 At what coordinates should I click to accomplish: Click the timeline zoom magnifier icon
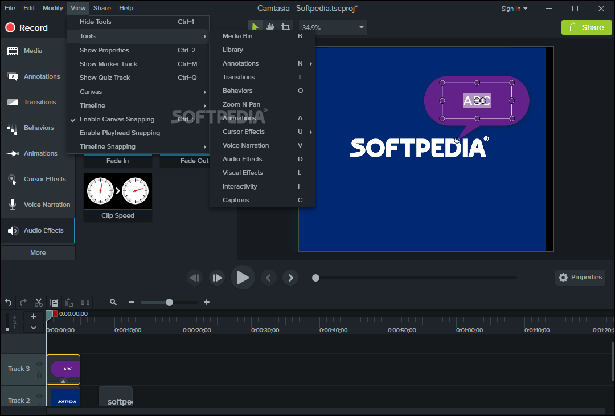tap(113, 302)
